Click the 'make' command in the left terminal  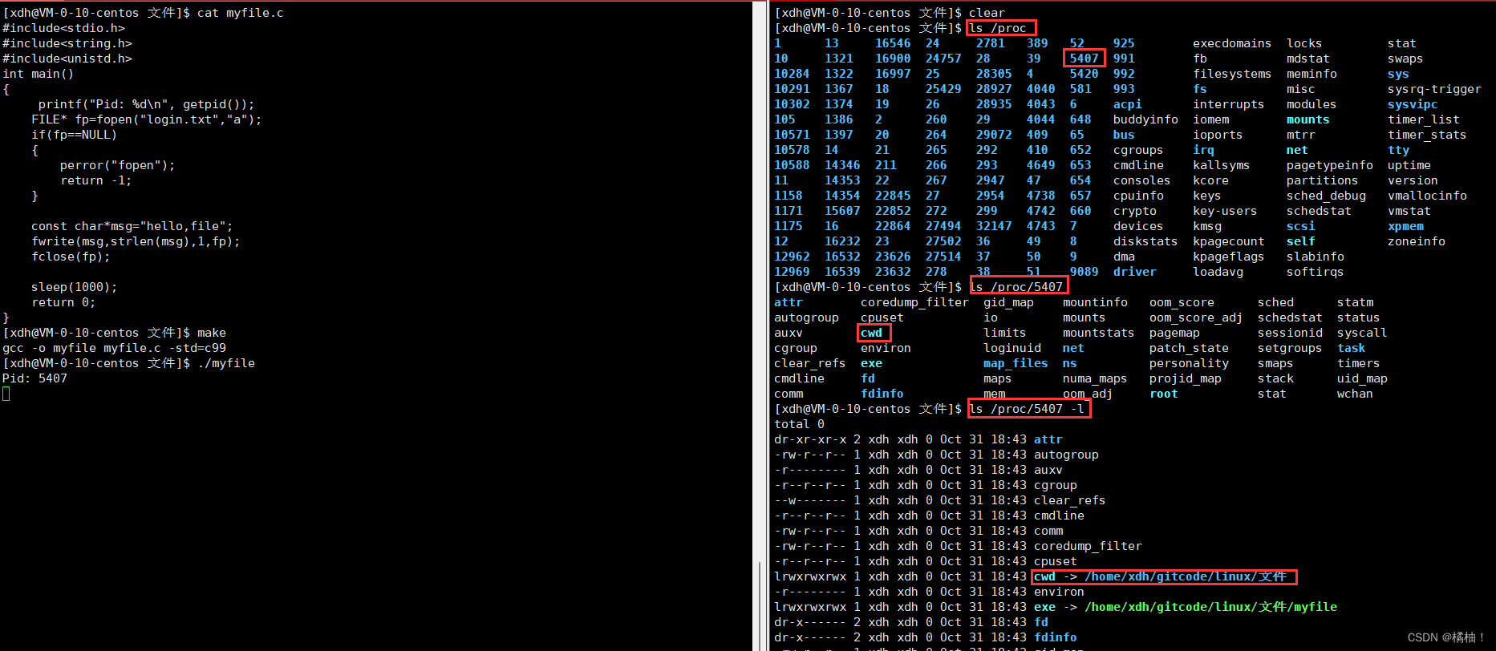pos(212,333)
